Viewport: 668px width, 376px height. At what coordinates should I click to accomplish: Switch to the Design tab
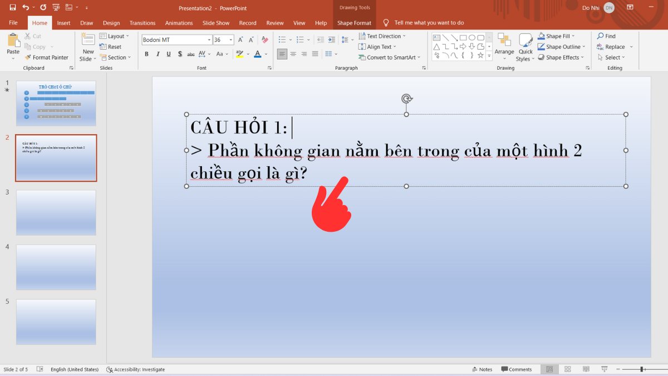[111, 23]
